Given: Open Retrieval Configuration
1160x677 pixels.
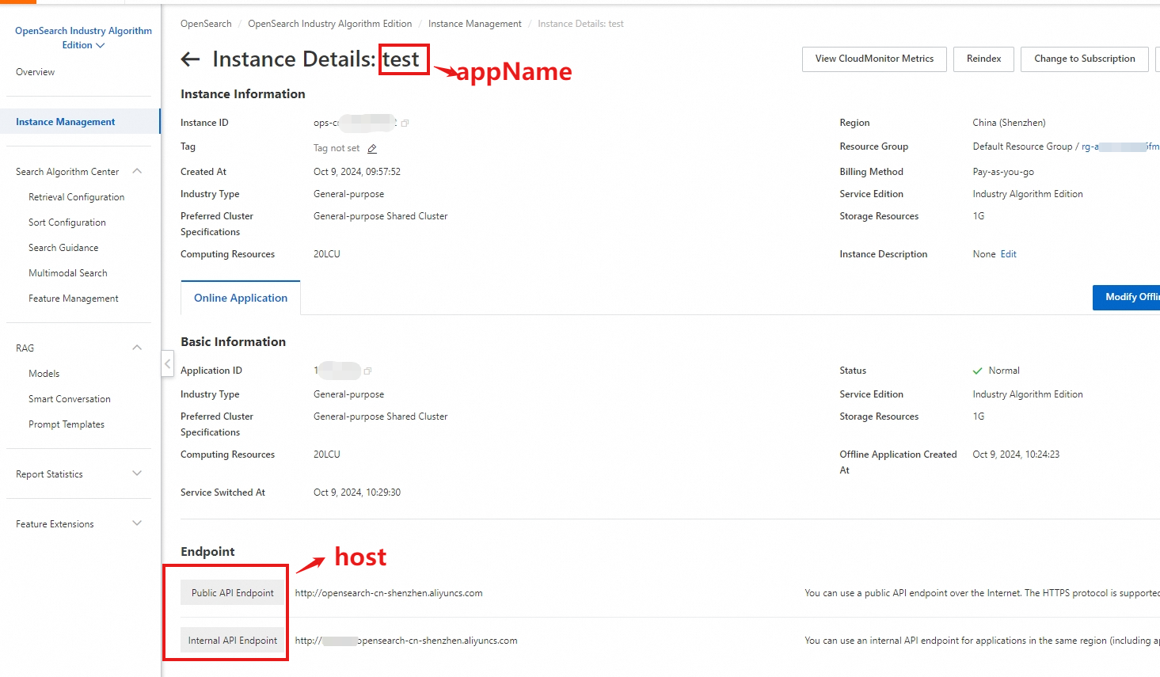Looking at the screenshot, I should [x=76, y=197].
